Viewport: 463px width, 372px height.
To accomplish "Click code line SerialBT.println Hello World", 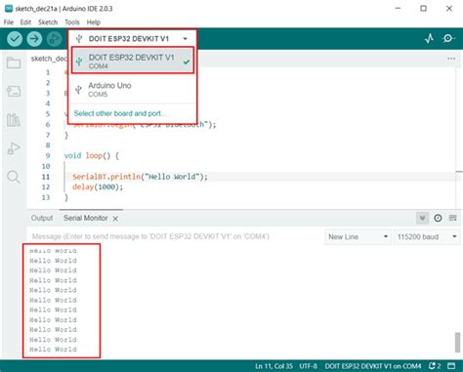I will tap(140, 177).
